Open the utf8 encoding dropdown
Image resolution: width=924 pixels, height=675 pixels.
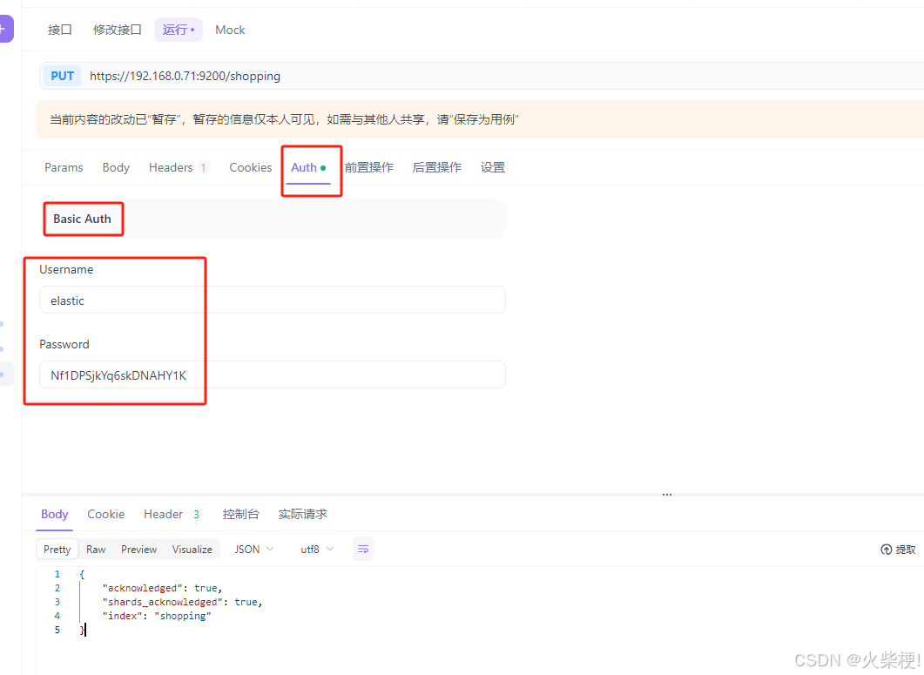click(317, 550)
